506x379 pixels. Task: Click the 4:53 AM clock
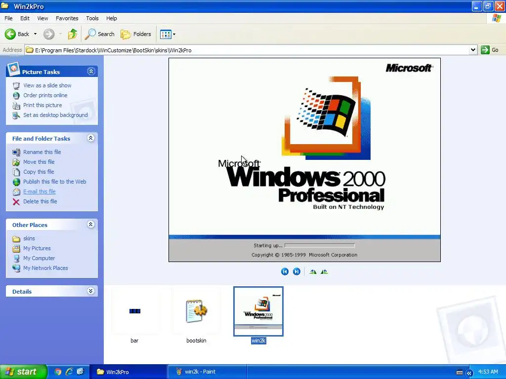pyautogui.click(x=488, y=372)
